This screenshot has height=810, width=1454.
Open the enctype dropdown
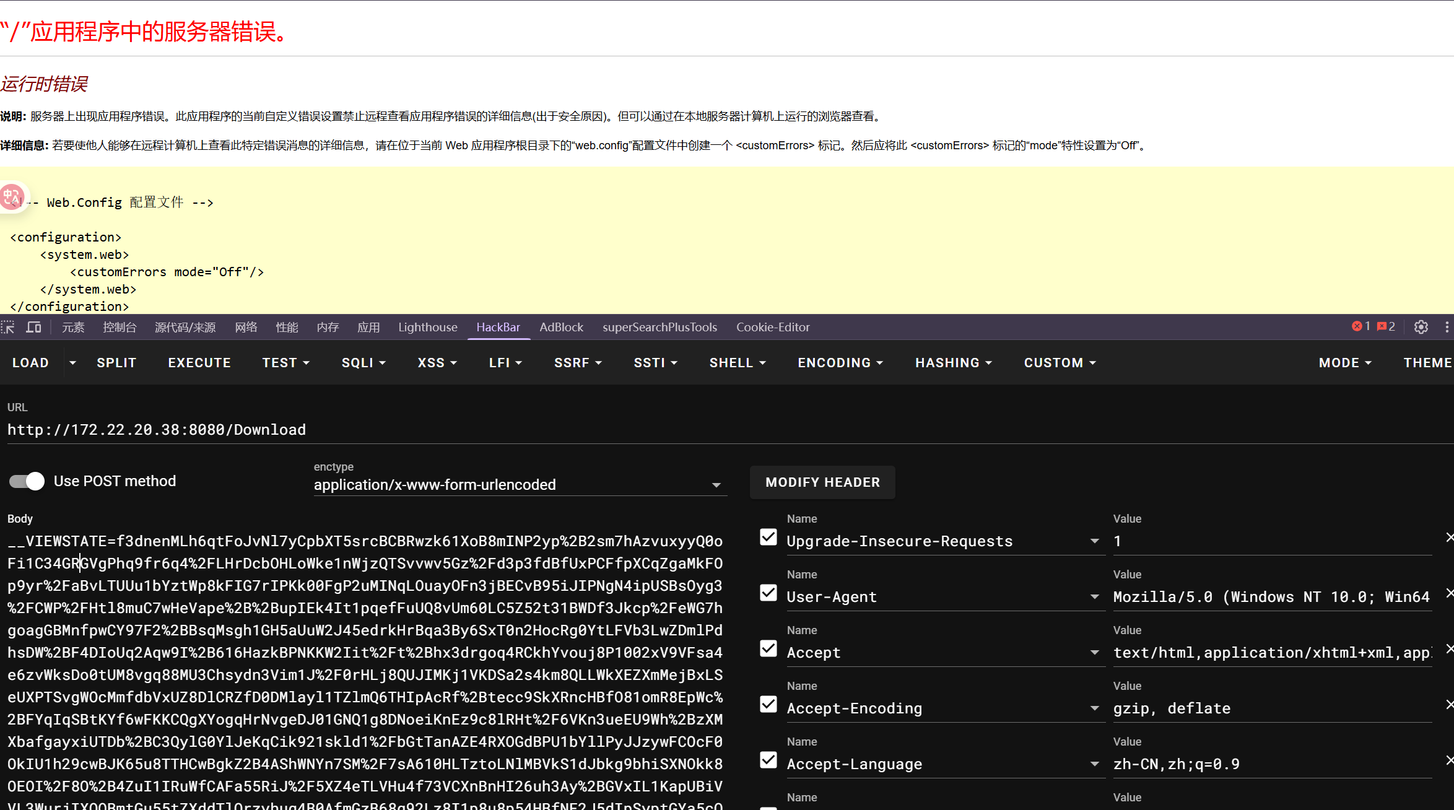[x=716, y=485]
